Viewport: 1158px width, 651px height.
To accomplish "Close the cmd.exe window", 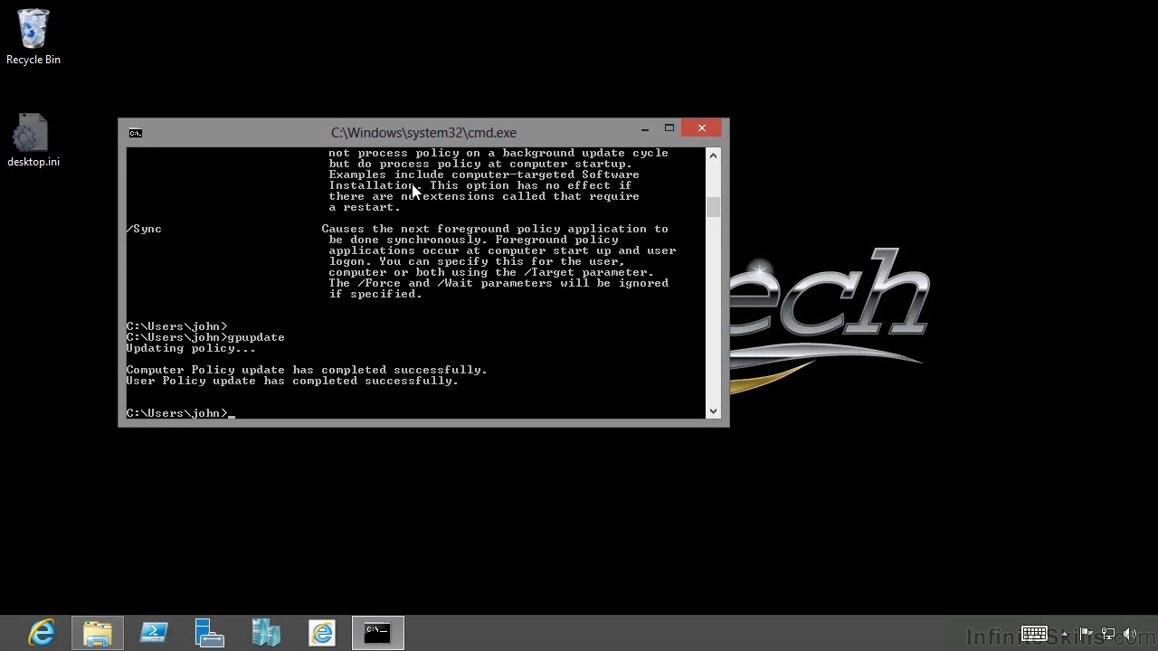I will (x=702, y=128).
